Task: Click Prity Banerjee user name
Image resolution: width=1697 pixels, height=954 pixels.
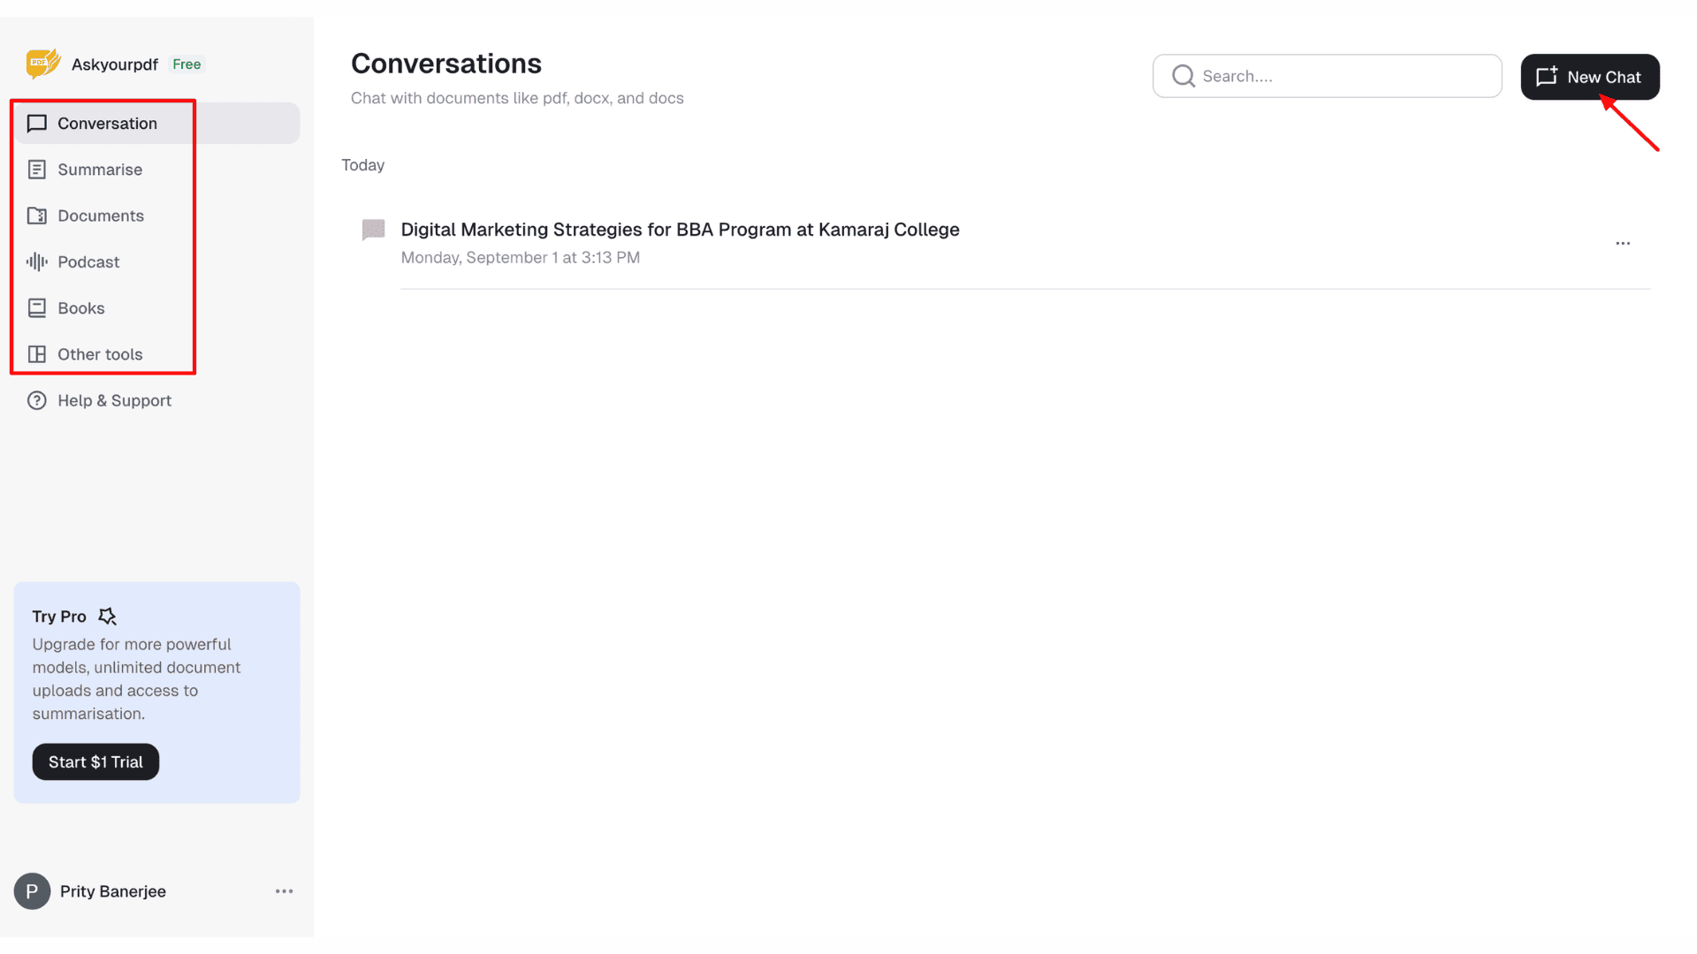Action: click(112, 891)
